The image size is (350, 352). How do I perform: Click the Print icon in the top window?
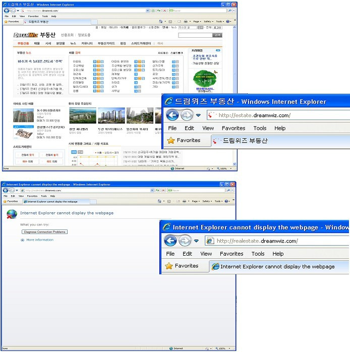[186, 22]
